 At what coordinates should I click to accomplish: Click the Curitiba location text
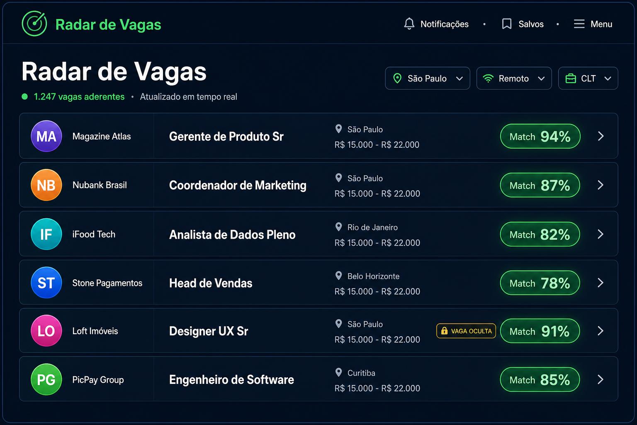[x=361, y=373]
